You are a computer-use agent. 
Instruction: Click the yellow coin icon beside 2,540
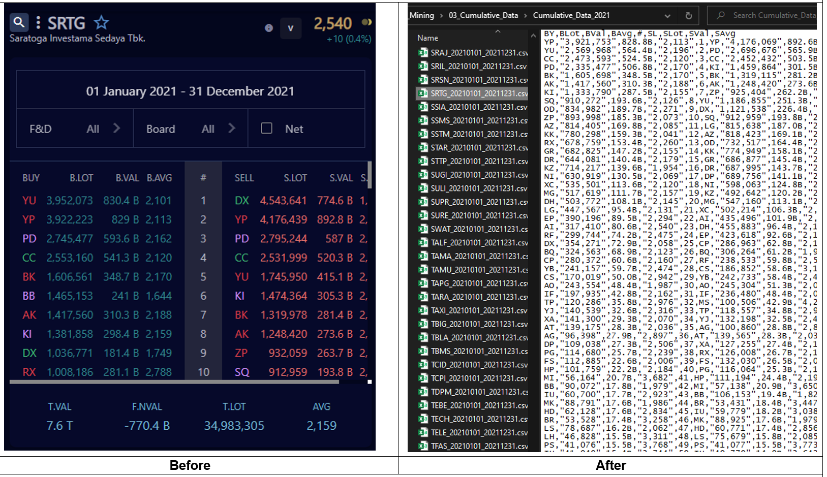pos(366,22)
